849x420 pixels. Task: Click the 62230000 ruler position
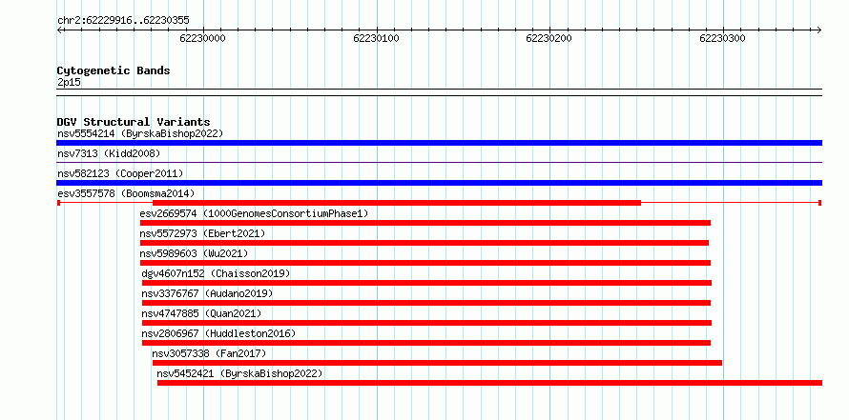[202, 38]
